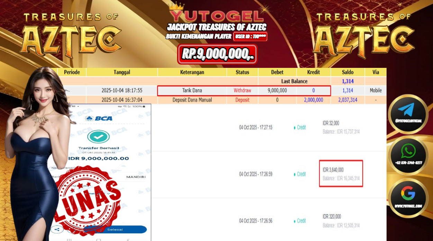The width and height of the screenshot is (433, 241).
Task: Click the Deposit status link
Action: pos(242,100)
